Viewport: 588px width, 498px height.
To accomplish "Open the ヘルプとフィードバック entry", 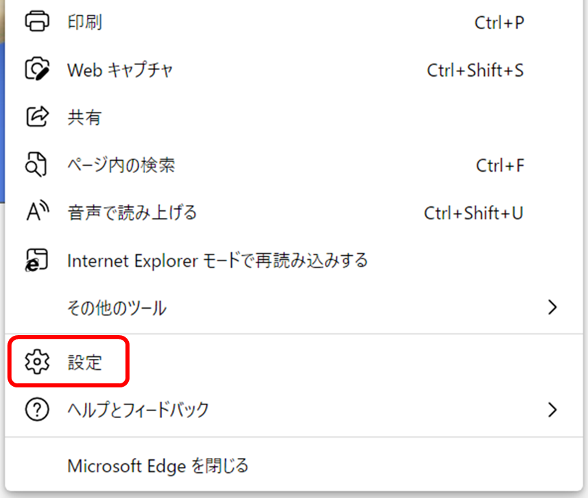I will (x=294, y=409).
